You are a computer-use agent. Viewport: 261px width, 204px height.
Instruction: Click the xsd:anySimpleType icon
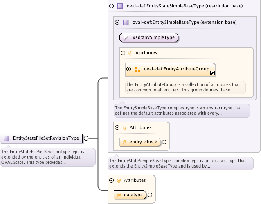point(126,38)
